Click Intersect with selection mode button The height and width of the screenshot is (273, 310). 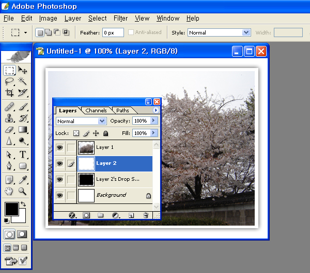click(66, 32)
